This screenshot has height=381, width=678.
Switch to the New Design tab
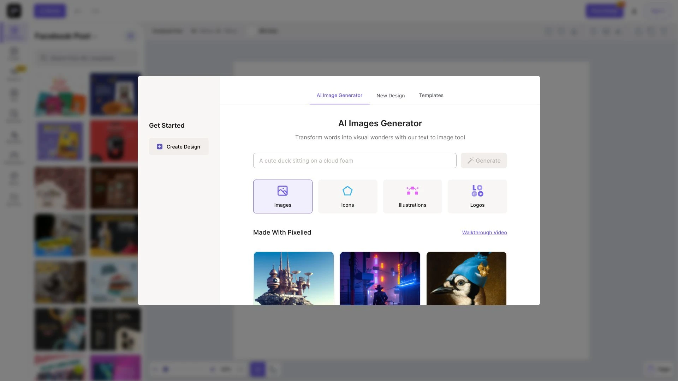coord(391,95)
